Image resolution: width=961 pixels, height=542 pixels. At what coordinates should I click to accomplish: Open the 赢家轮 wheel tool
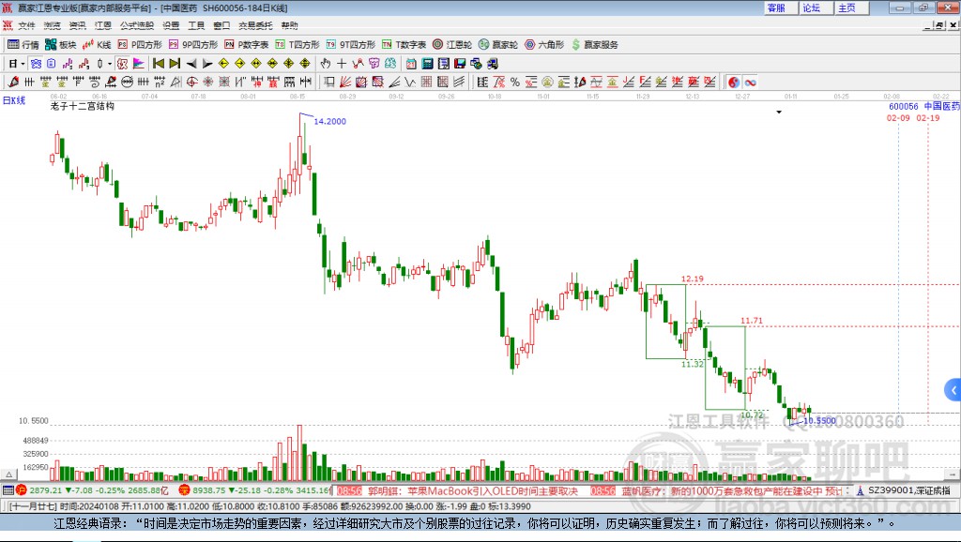click(x=498, y=45)
